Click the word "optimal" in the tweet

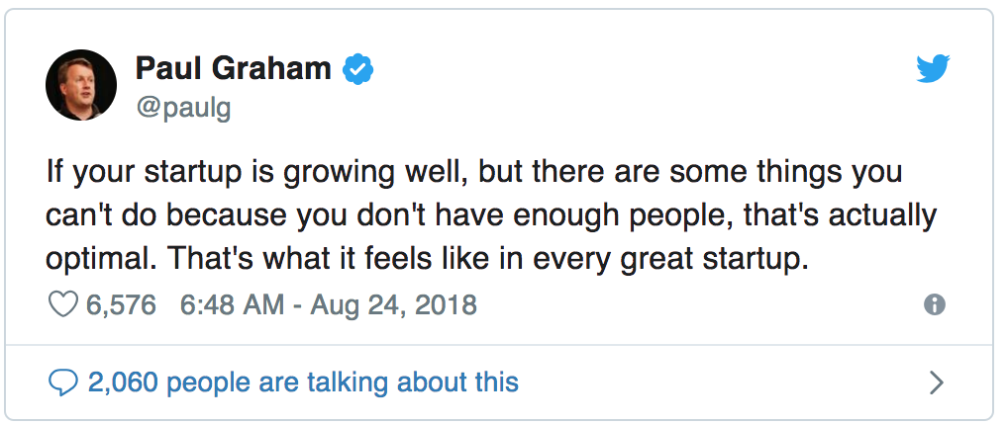tap(102, 258)
